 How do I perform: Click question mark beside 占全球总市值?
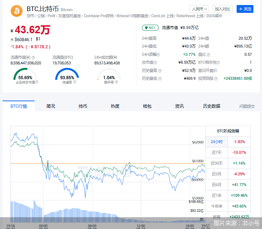(x=37, y=82)
